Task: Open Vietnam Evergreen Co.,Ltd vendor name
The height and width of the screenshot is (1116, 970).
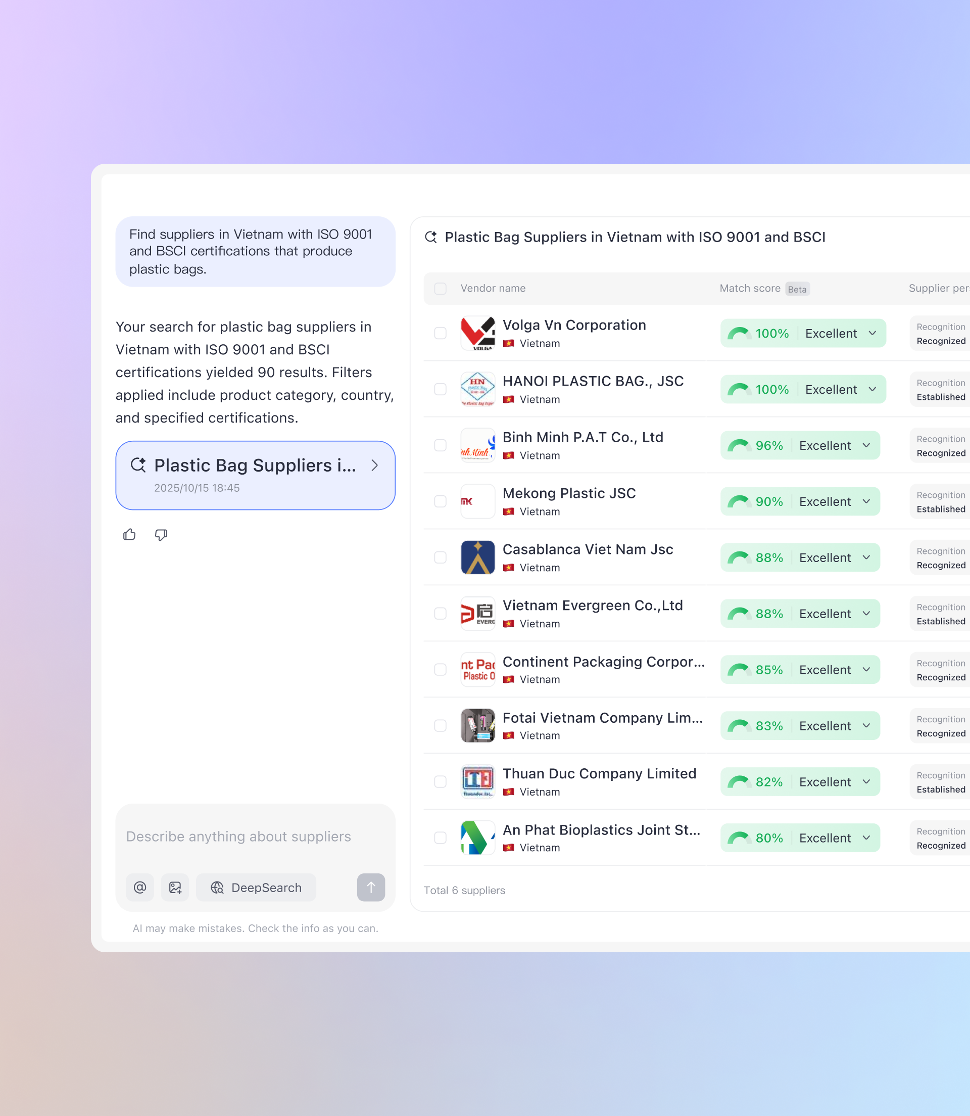Action: pos(592,605)
